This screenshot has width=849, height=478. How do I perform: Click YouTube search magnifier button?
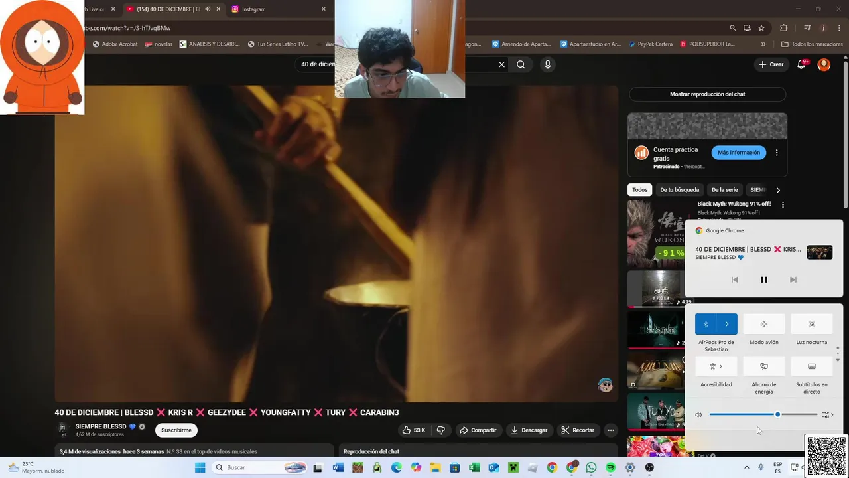pyautogui.click(x=521, y=64)
